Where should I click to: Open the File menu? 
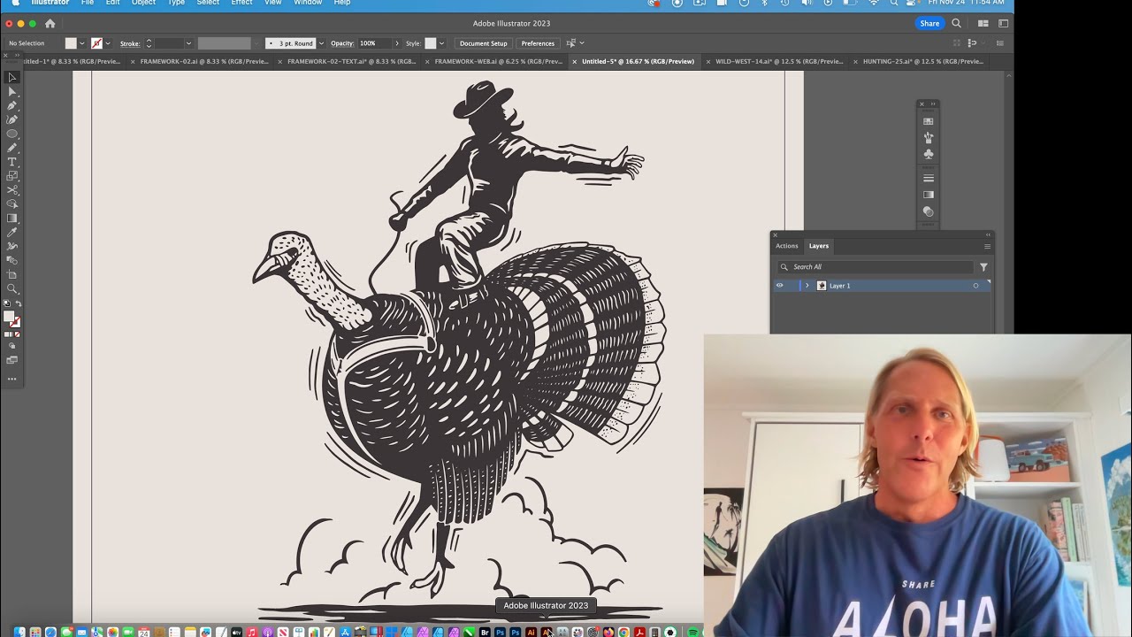tap(88, 3)
